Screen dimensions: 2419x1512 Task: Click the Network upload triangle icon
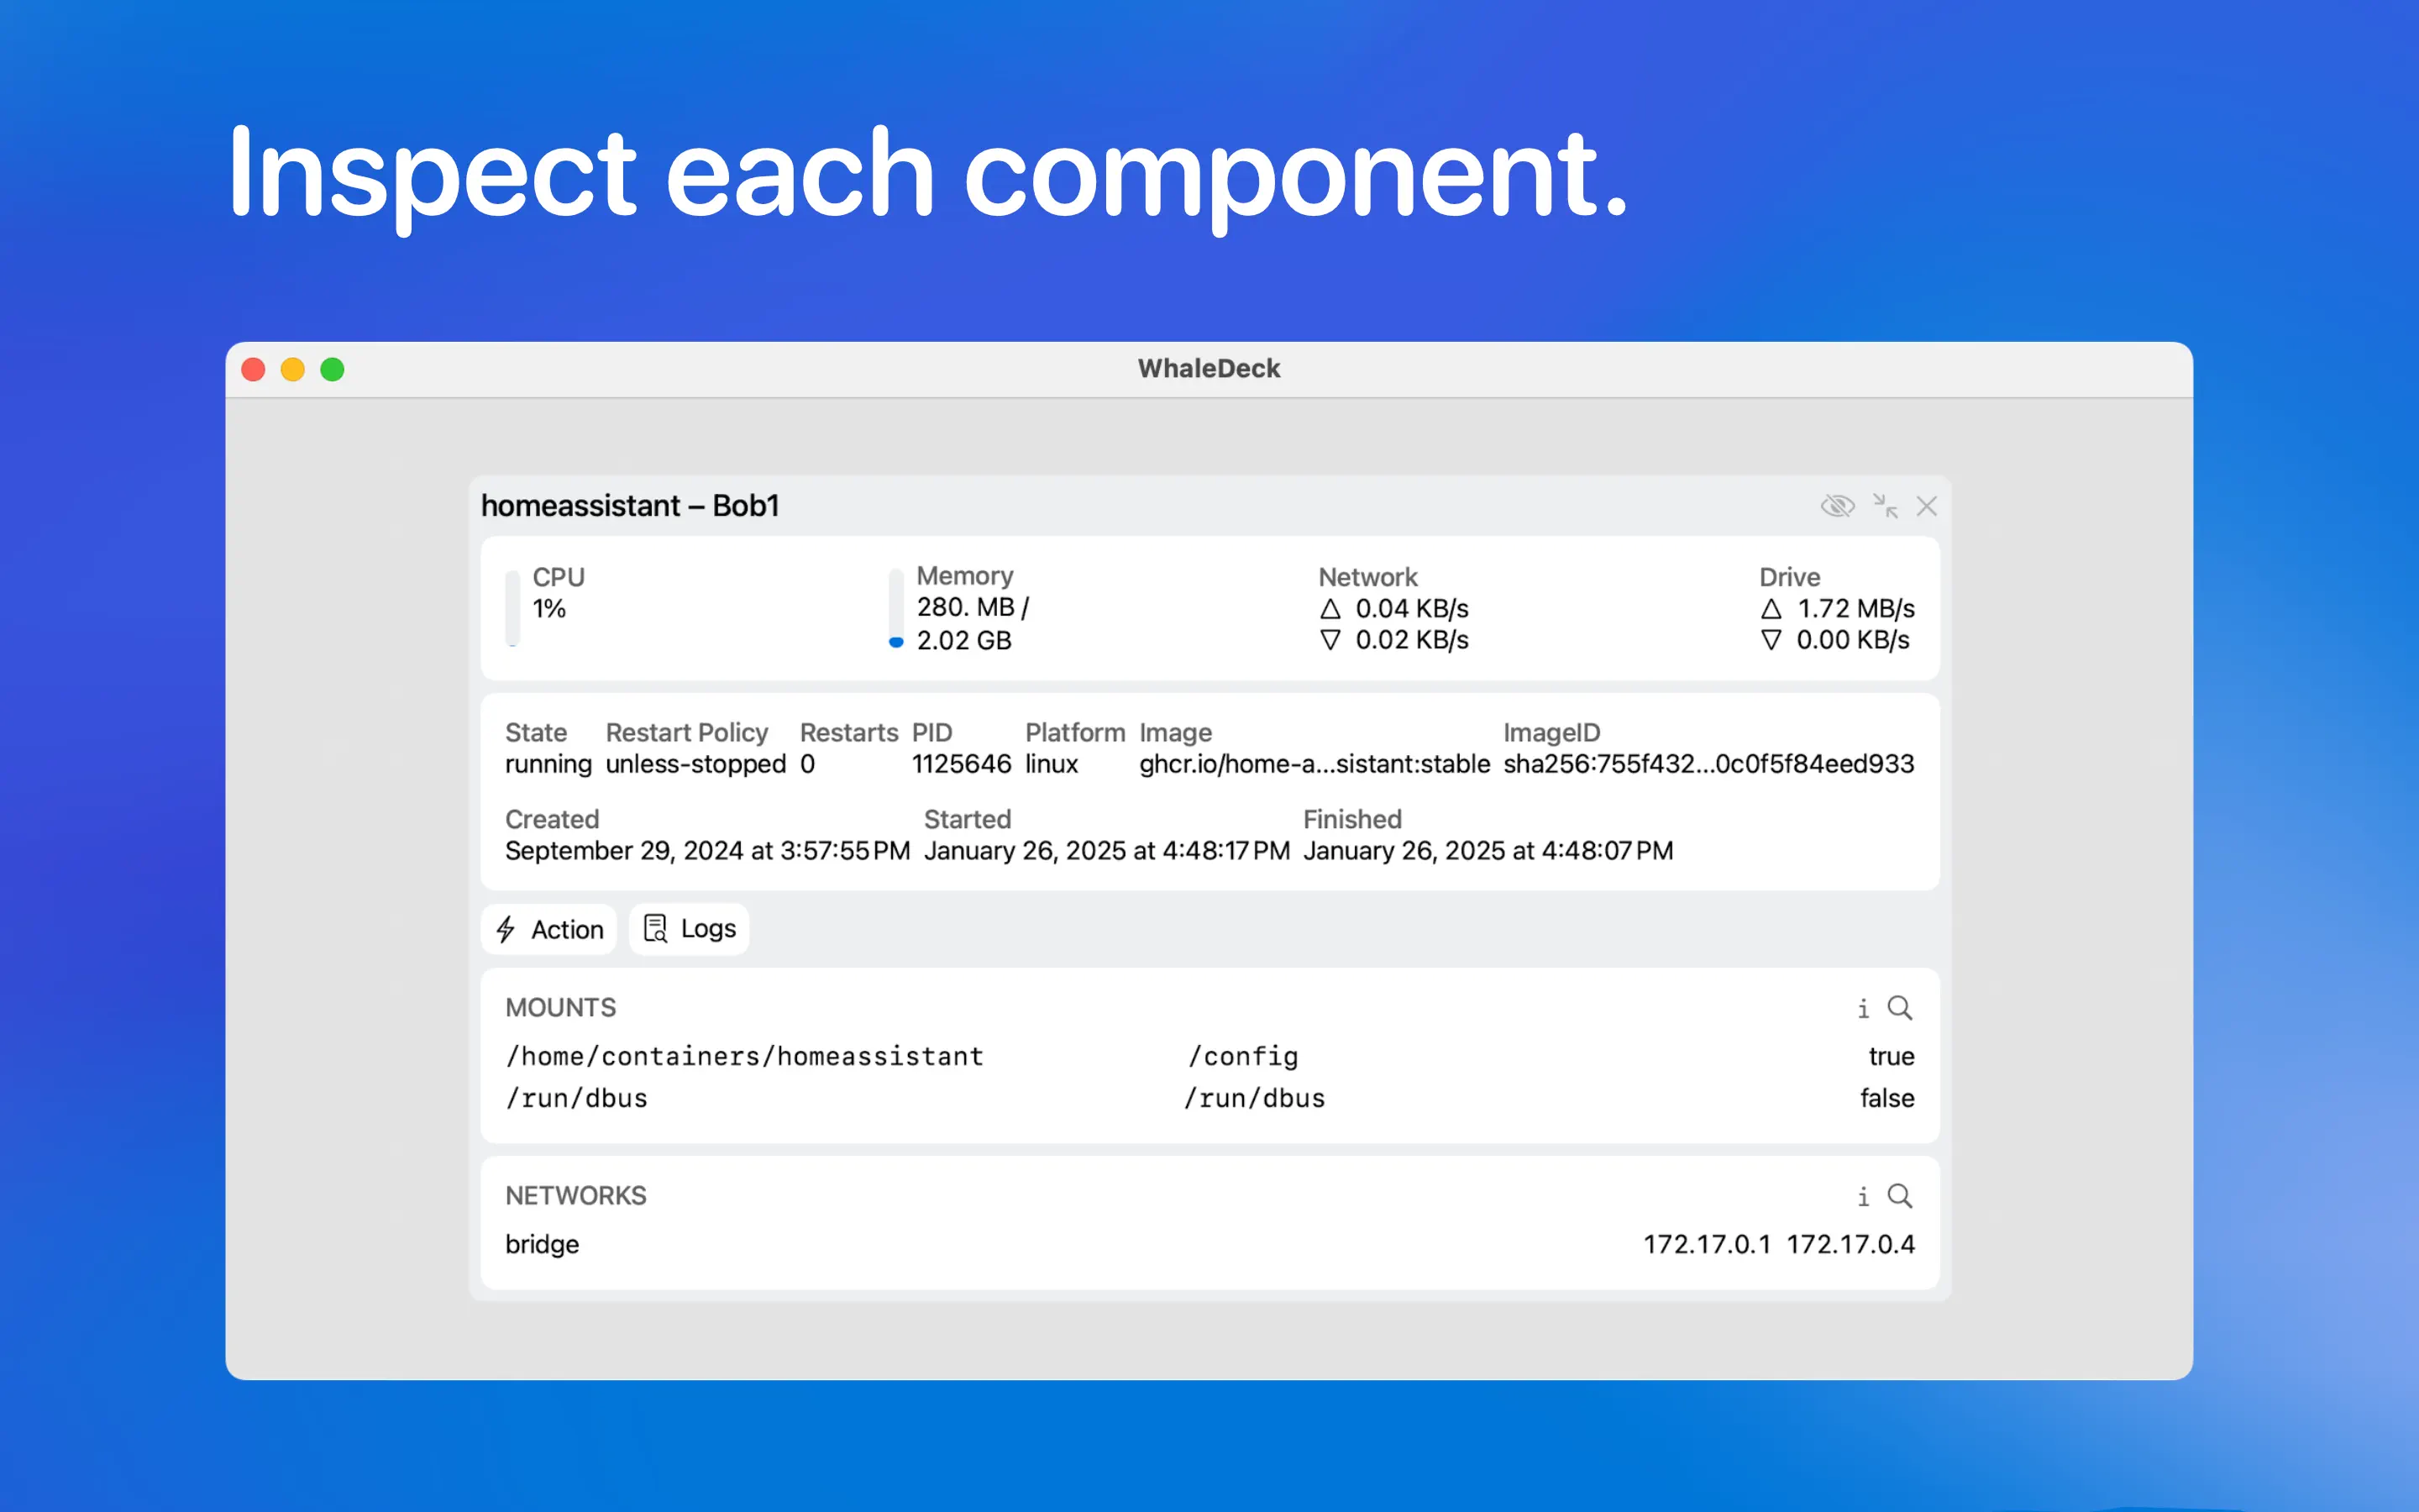(x=1330, y=609)
